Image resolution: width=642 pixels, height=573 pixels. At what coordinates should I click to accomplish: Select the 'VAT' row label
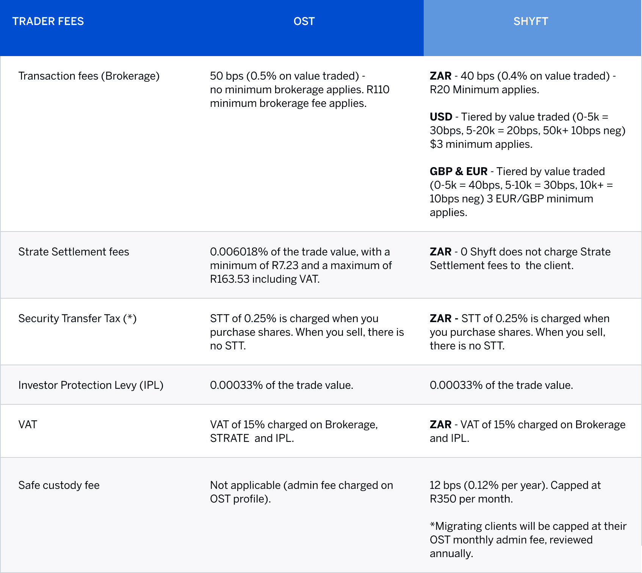28,424
